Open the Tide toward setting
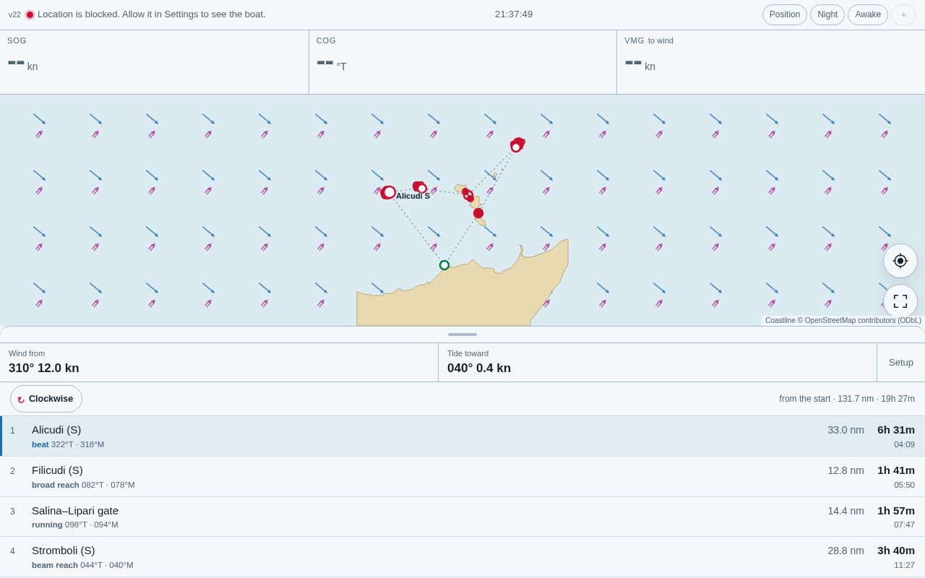 pos(658,363)
